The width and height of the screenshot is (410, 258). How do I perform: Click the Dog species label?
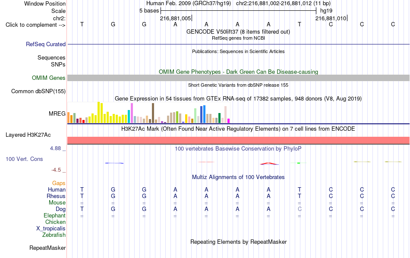pos(60,209)
